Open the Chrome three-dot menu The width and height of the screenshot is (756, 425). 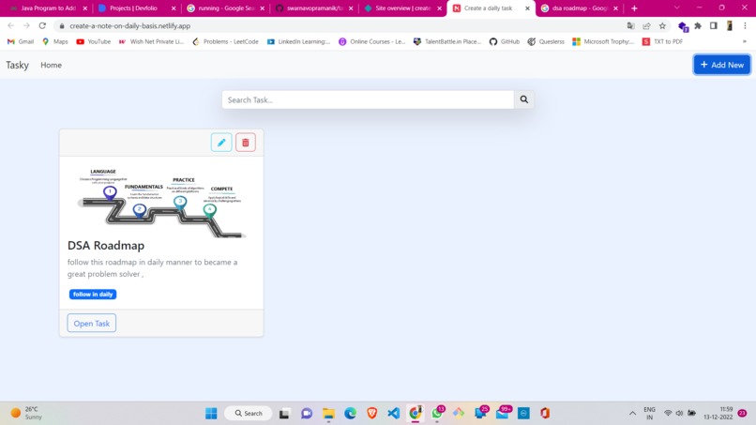click(x=745, y=26)
